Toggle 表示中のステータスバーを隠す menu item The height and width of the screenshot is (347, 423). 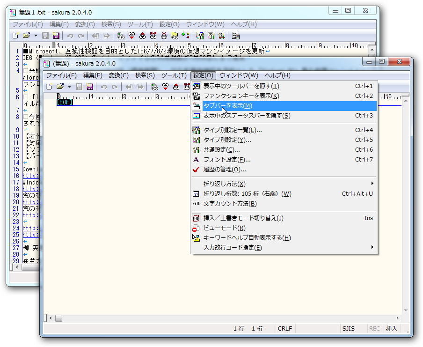pyautogui.click(x=284, y=116)
